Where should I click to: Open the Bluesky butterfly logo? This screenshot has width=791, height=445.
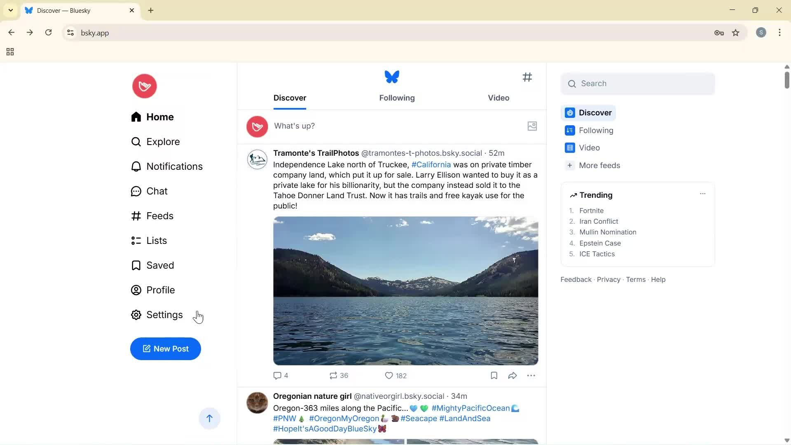pos(391,77)
